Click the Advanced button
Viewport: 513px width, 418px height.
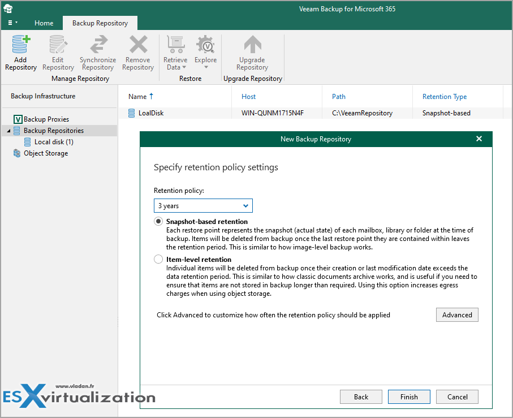(x=457, y=314)
